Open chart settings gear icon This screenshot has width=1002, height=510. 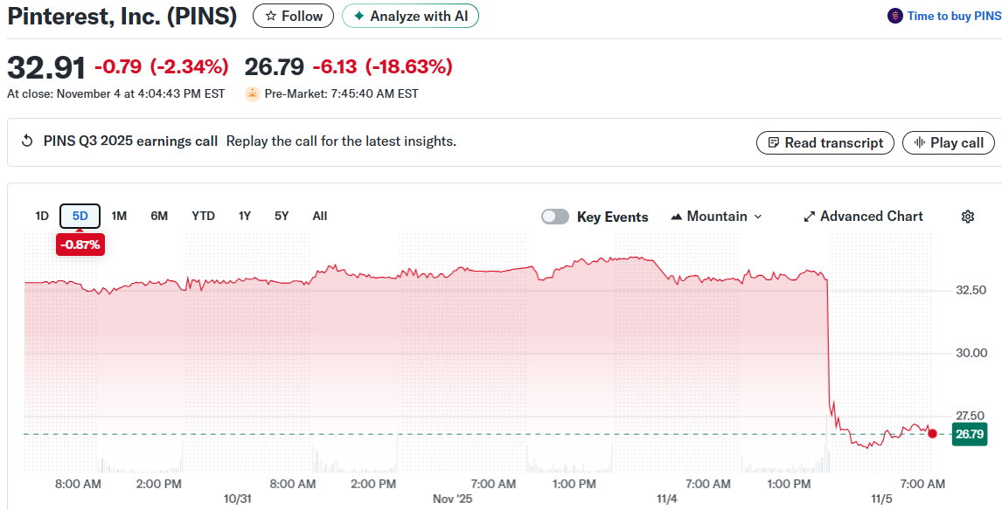pos(968,217)
